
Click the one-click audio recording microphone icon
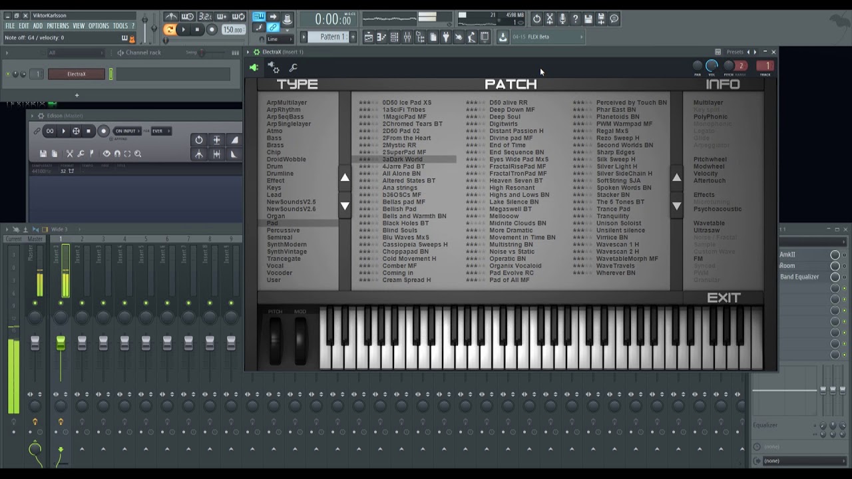coord(562,19)
